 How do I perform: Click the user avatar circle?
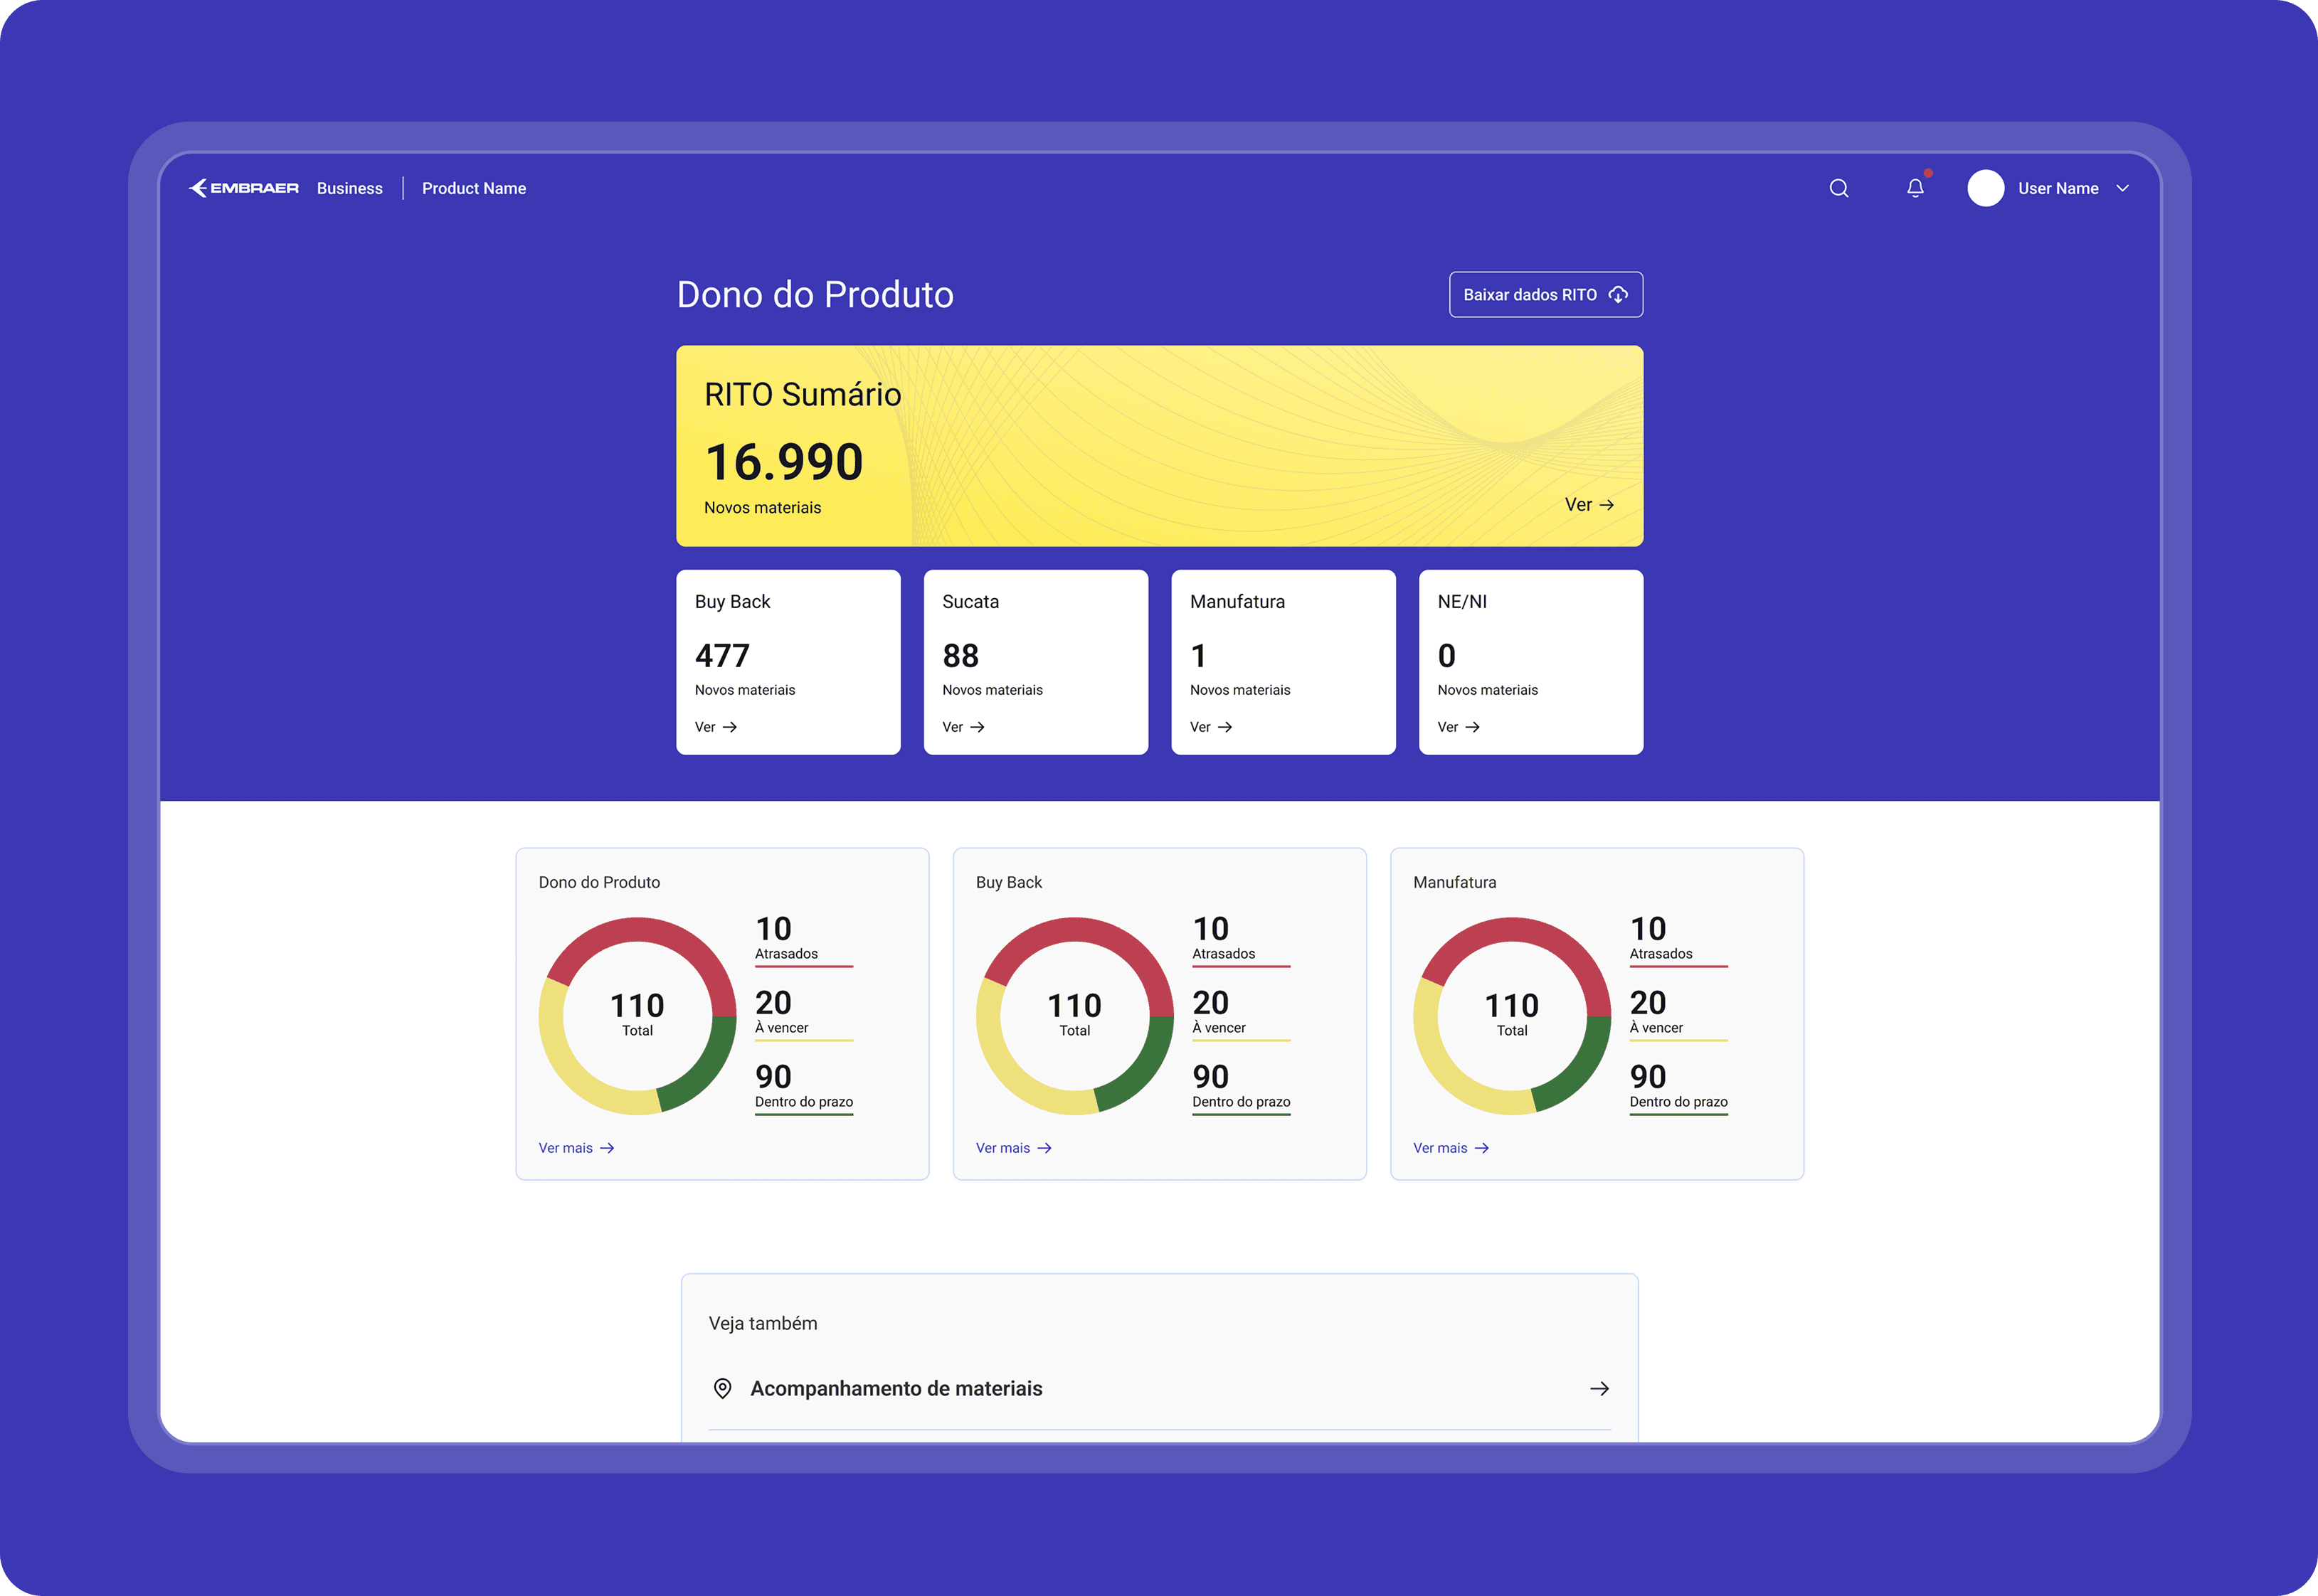click(1985, 188)
